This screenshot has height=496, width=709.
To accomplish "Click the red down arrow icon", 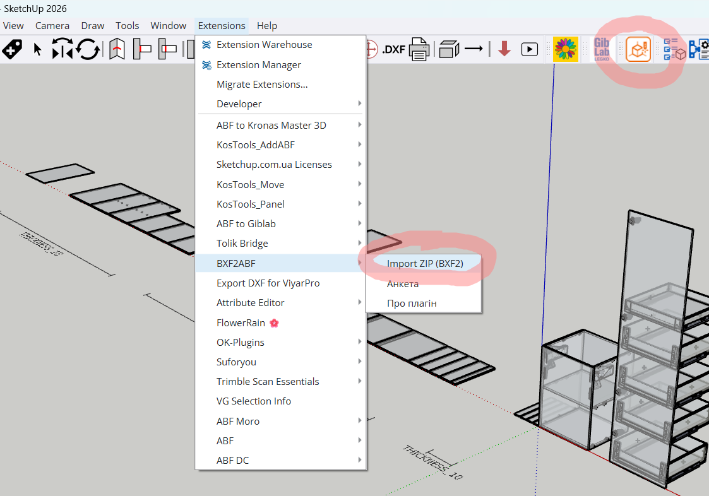I will (504, 49).
